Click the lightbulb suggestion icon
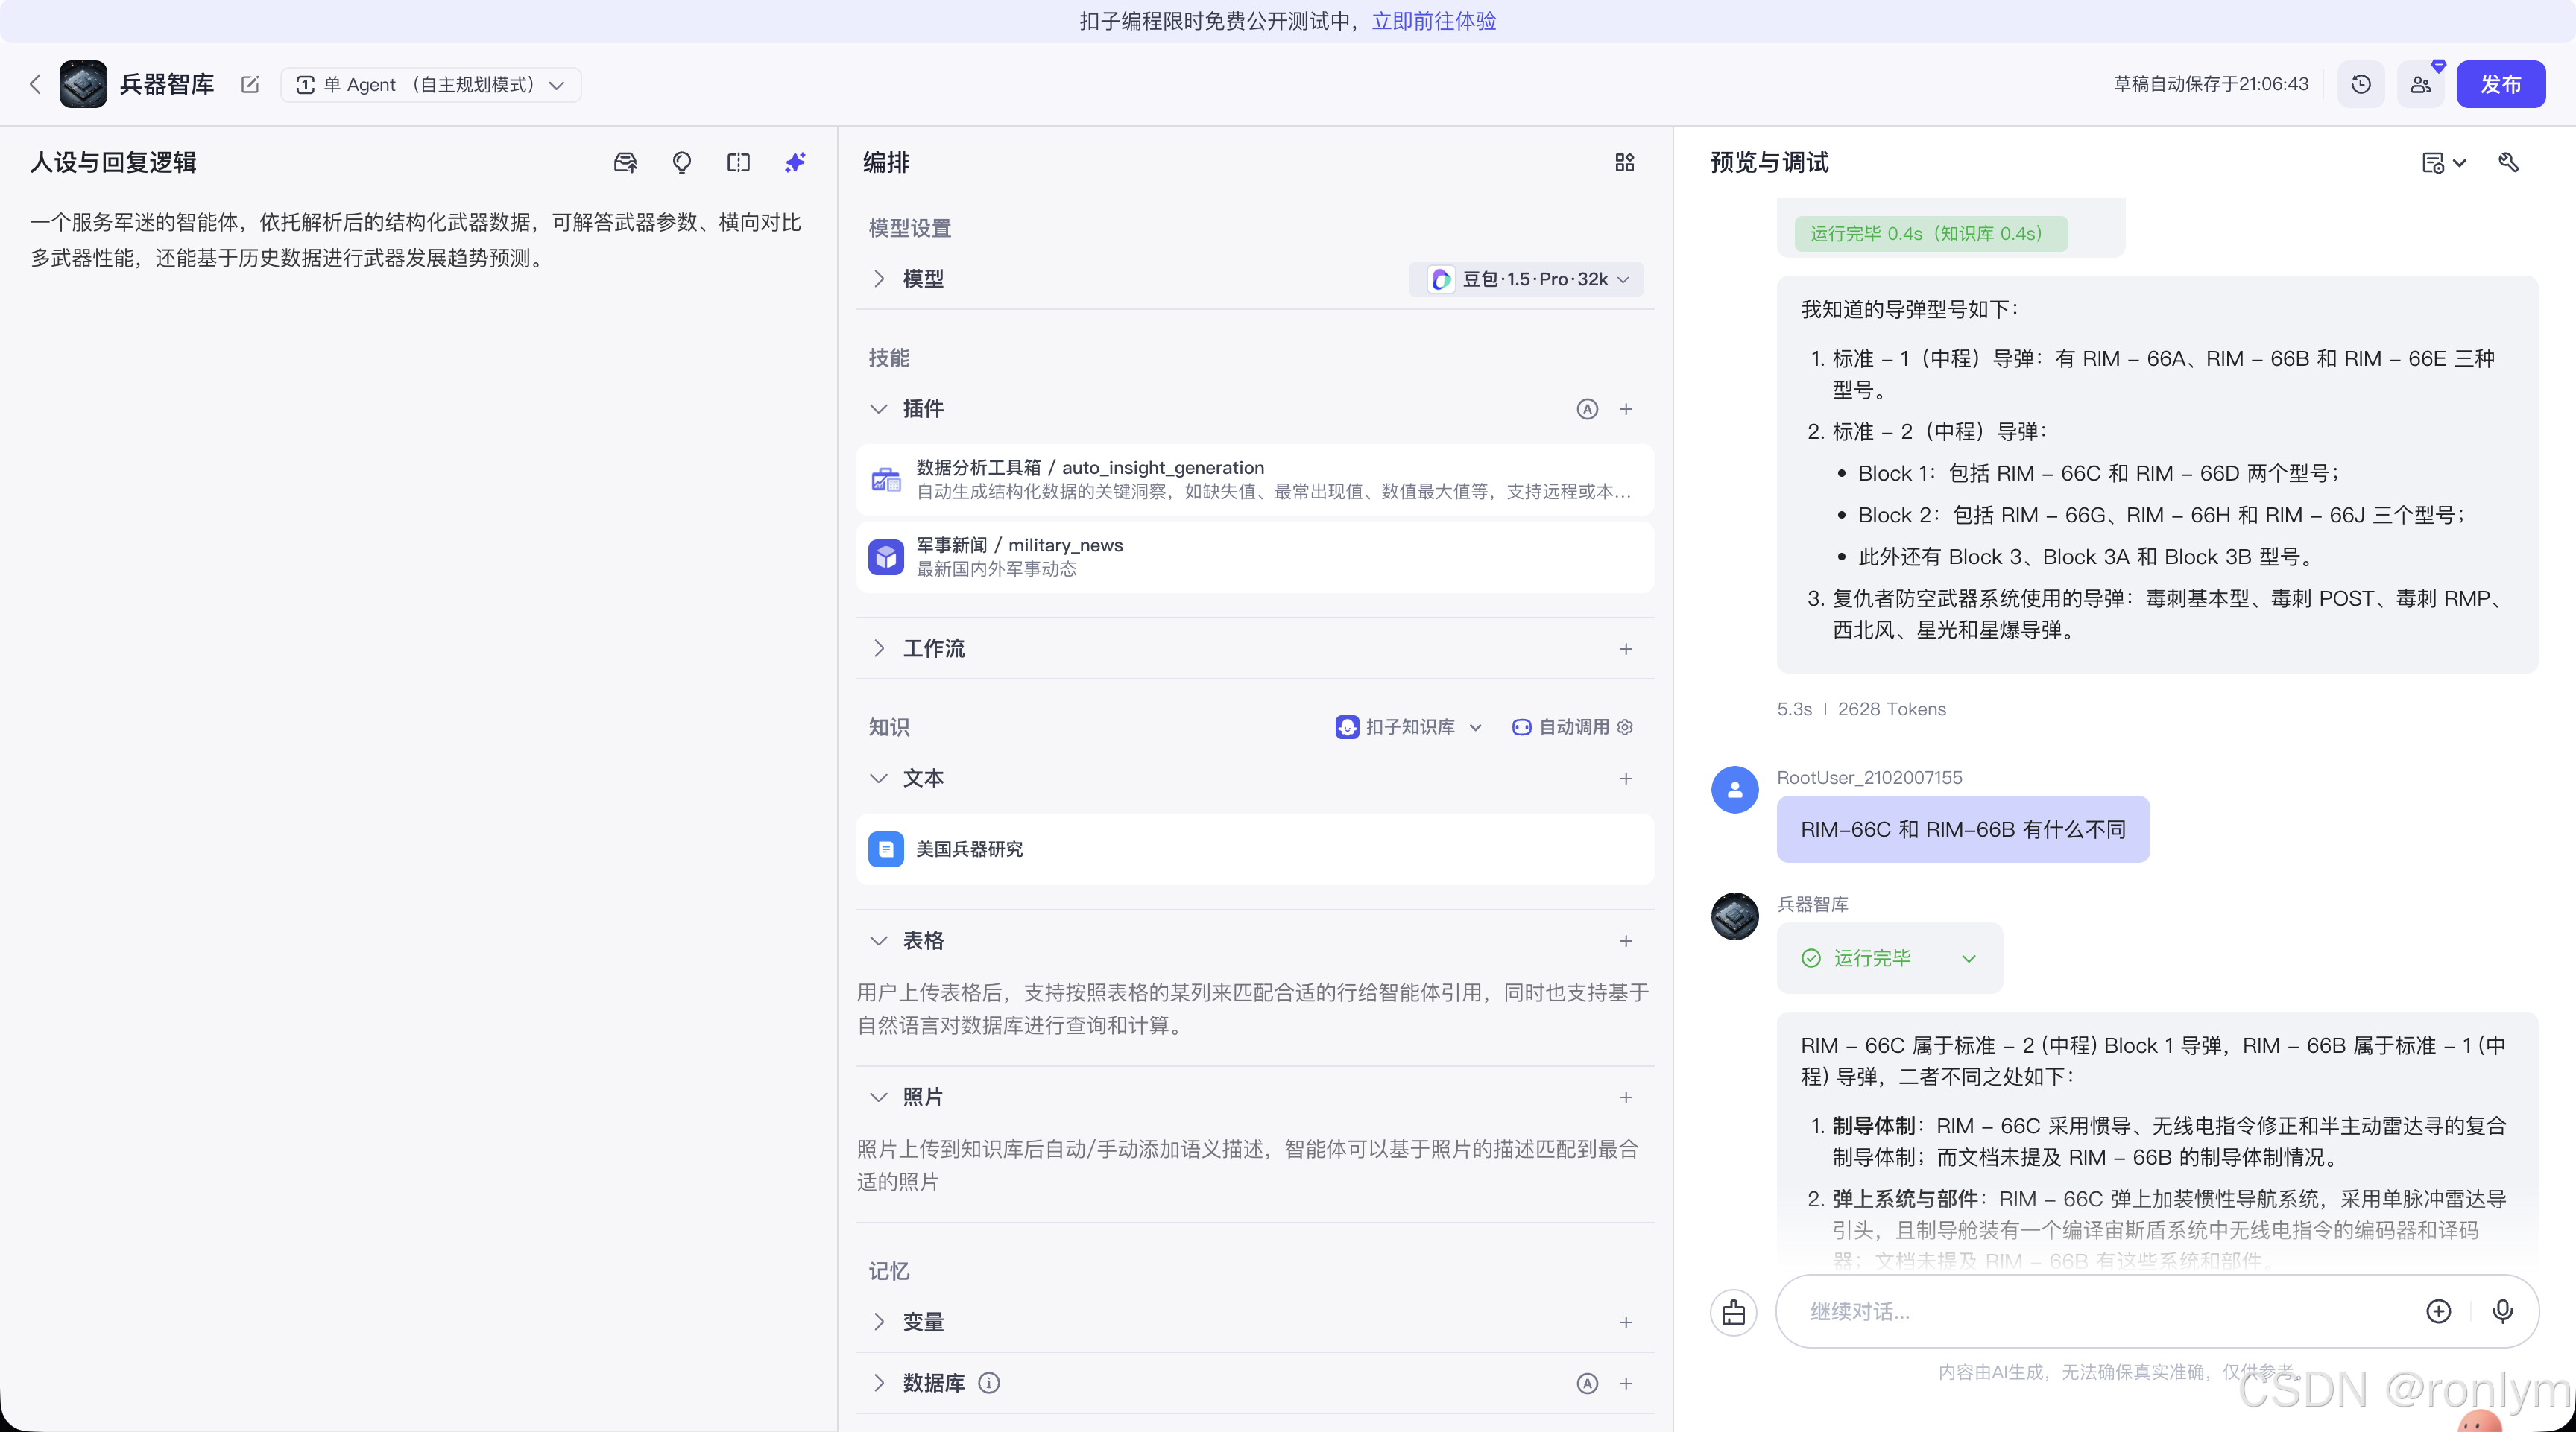This screenshot has width=2576, height=1432. pos(682,162)
